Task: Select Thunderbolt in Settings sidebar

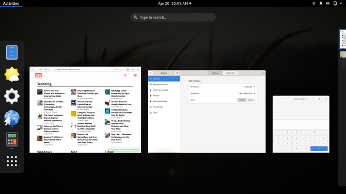Action: point(164,107)
